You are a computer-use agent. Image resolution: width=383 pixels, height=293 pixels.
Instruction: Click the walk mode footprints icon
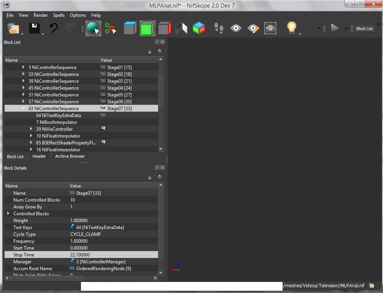click(218, 29)
